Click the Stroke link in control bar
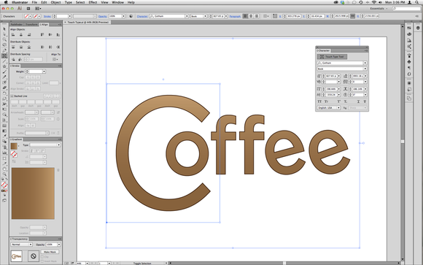This screenshot has width=423, height=265. tap(47, 16)
